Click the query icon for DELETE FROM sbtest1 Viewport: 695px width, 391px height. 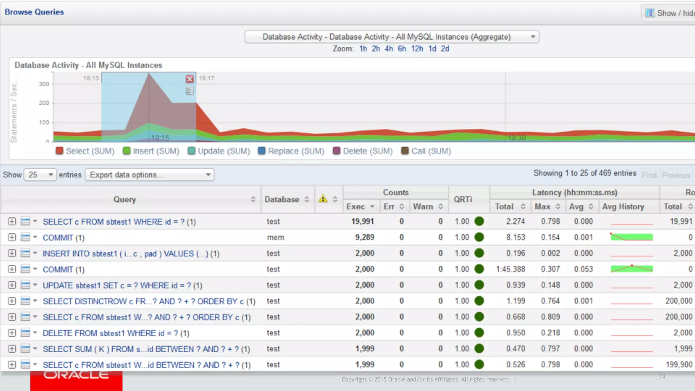(x=25, y=333)
